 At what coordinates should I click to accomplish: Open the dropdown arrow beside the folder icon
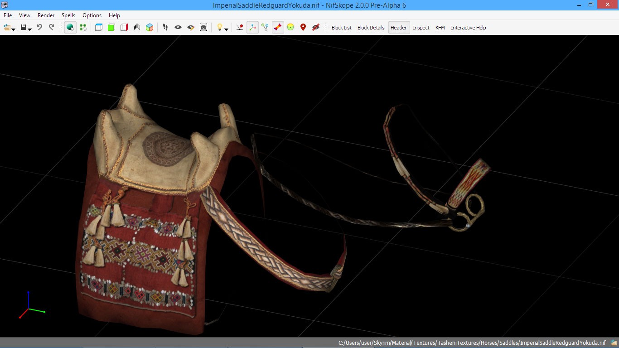click(x=14, y=29)
